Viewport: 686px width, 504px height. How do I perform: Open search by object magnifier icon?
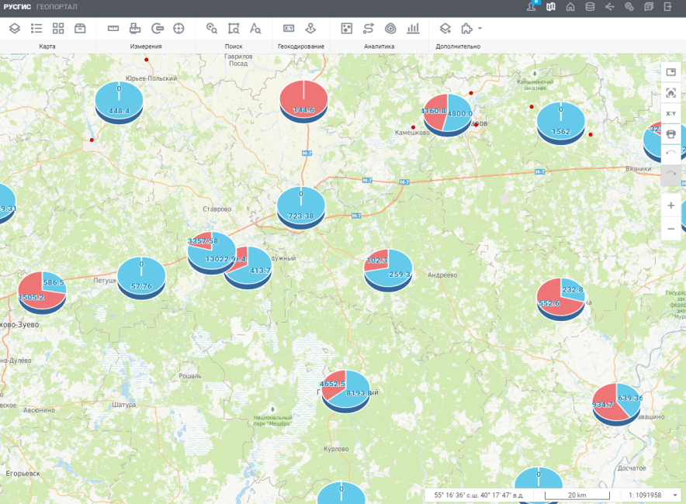[x=212, y=29]
